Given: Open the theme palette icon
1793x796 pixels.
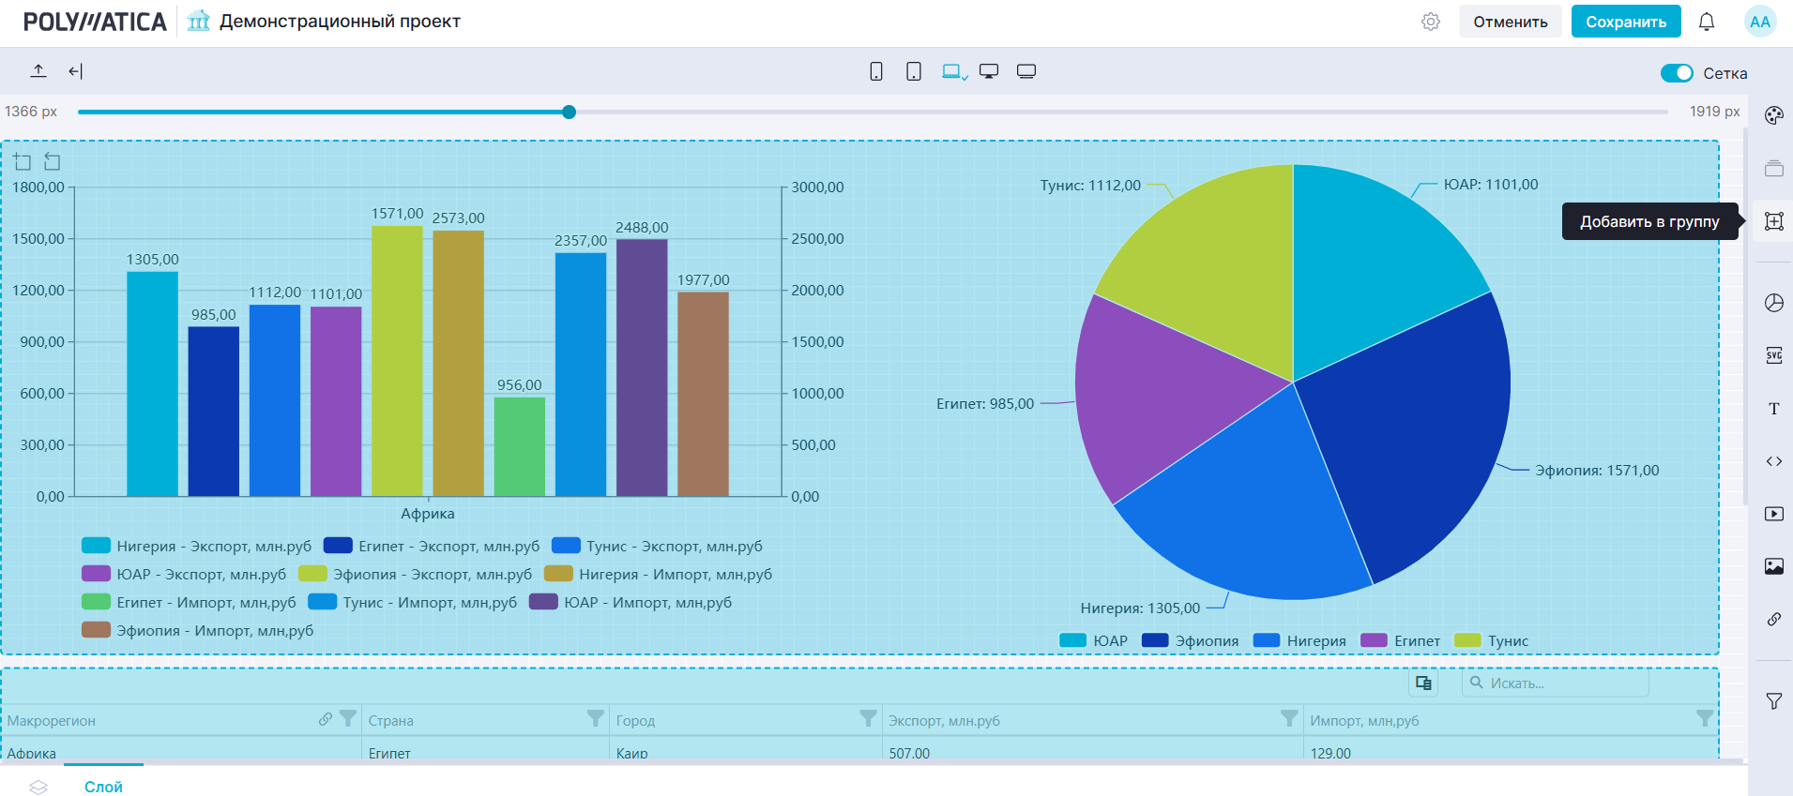Looking at the screenshot, I should point(1773,115).
